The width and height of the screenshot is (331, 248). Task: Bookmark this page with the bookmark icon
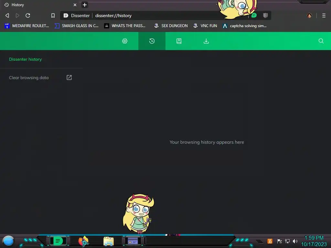(53, 15)
